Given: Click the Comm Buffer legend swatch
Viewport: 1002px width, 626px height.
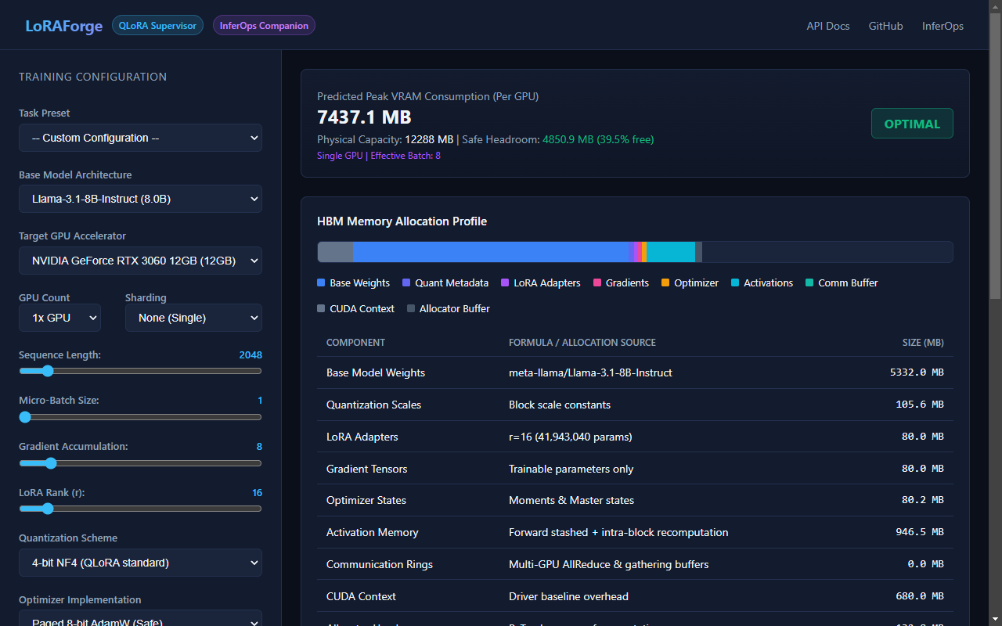Looking at the screenshot, I should (x=809, y=282).
